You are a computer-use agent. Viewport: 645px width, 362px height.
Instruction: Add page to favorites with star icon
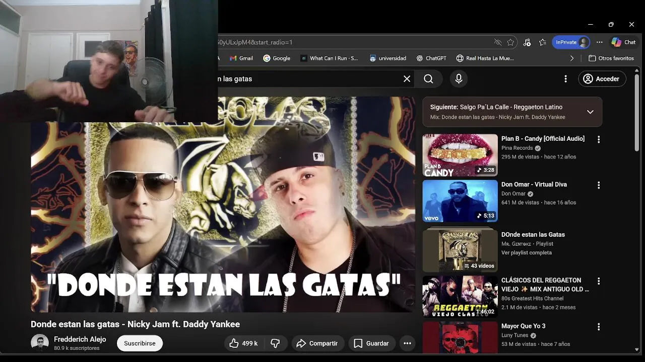pyautogui.click(x=510, y=42)
